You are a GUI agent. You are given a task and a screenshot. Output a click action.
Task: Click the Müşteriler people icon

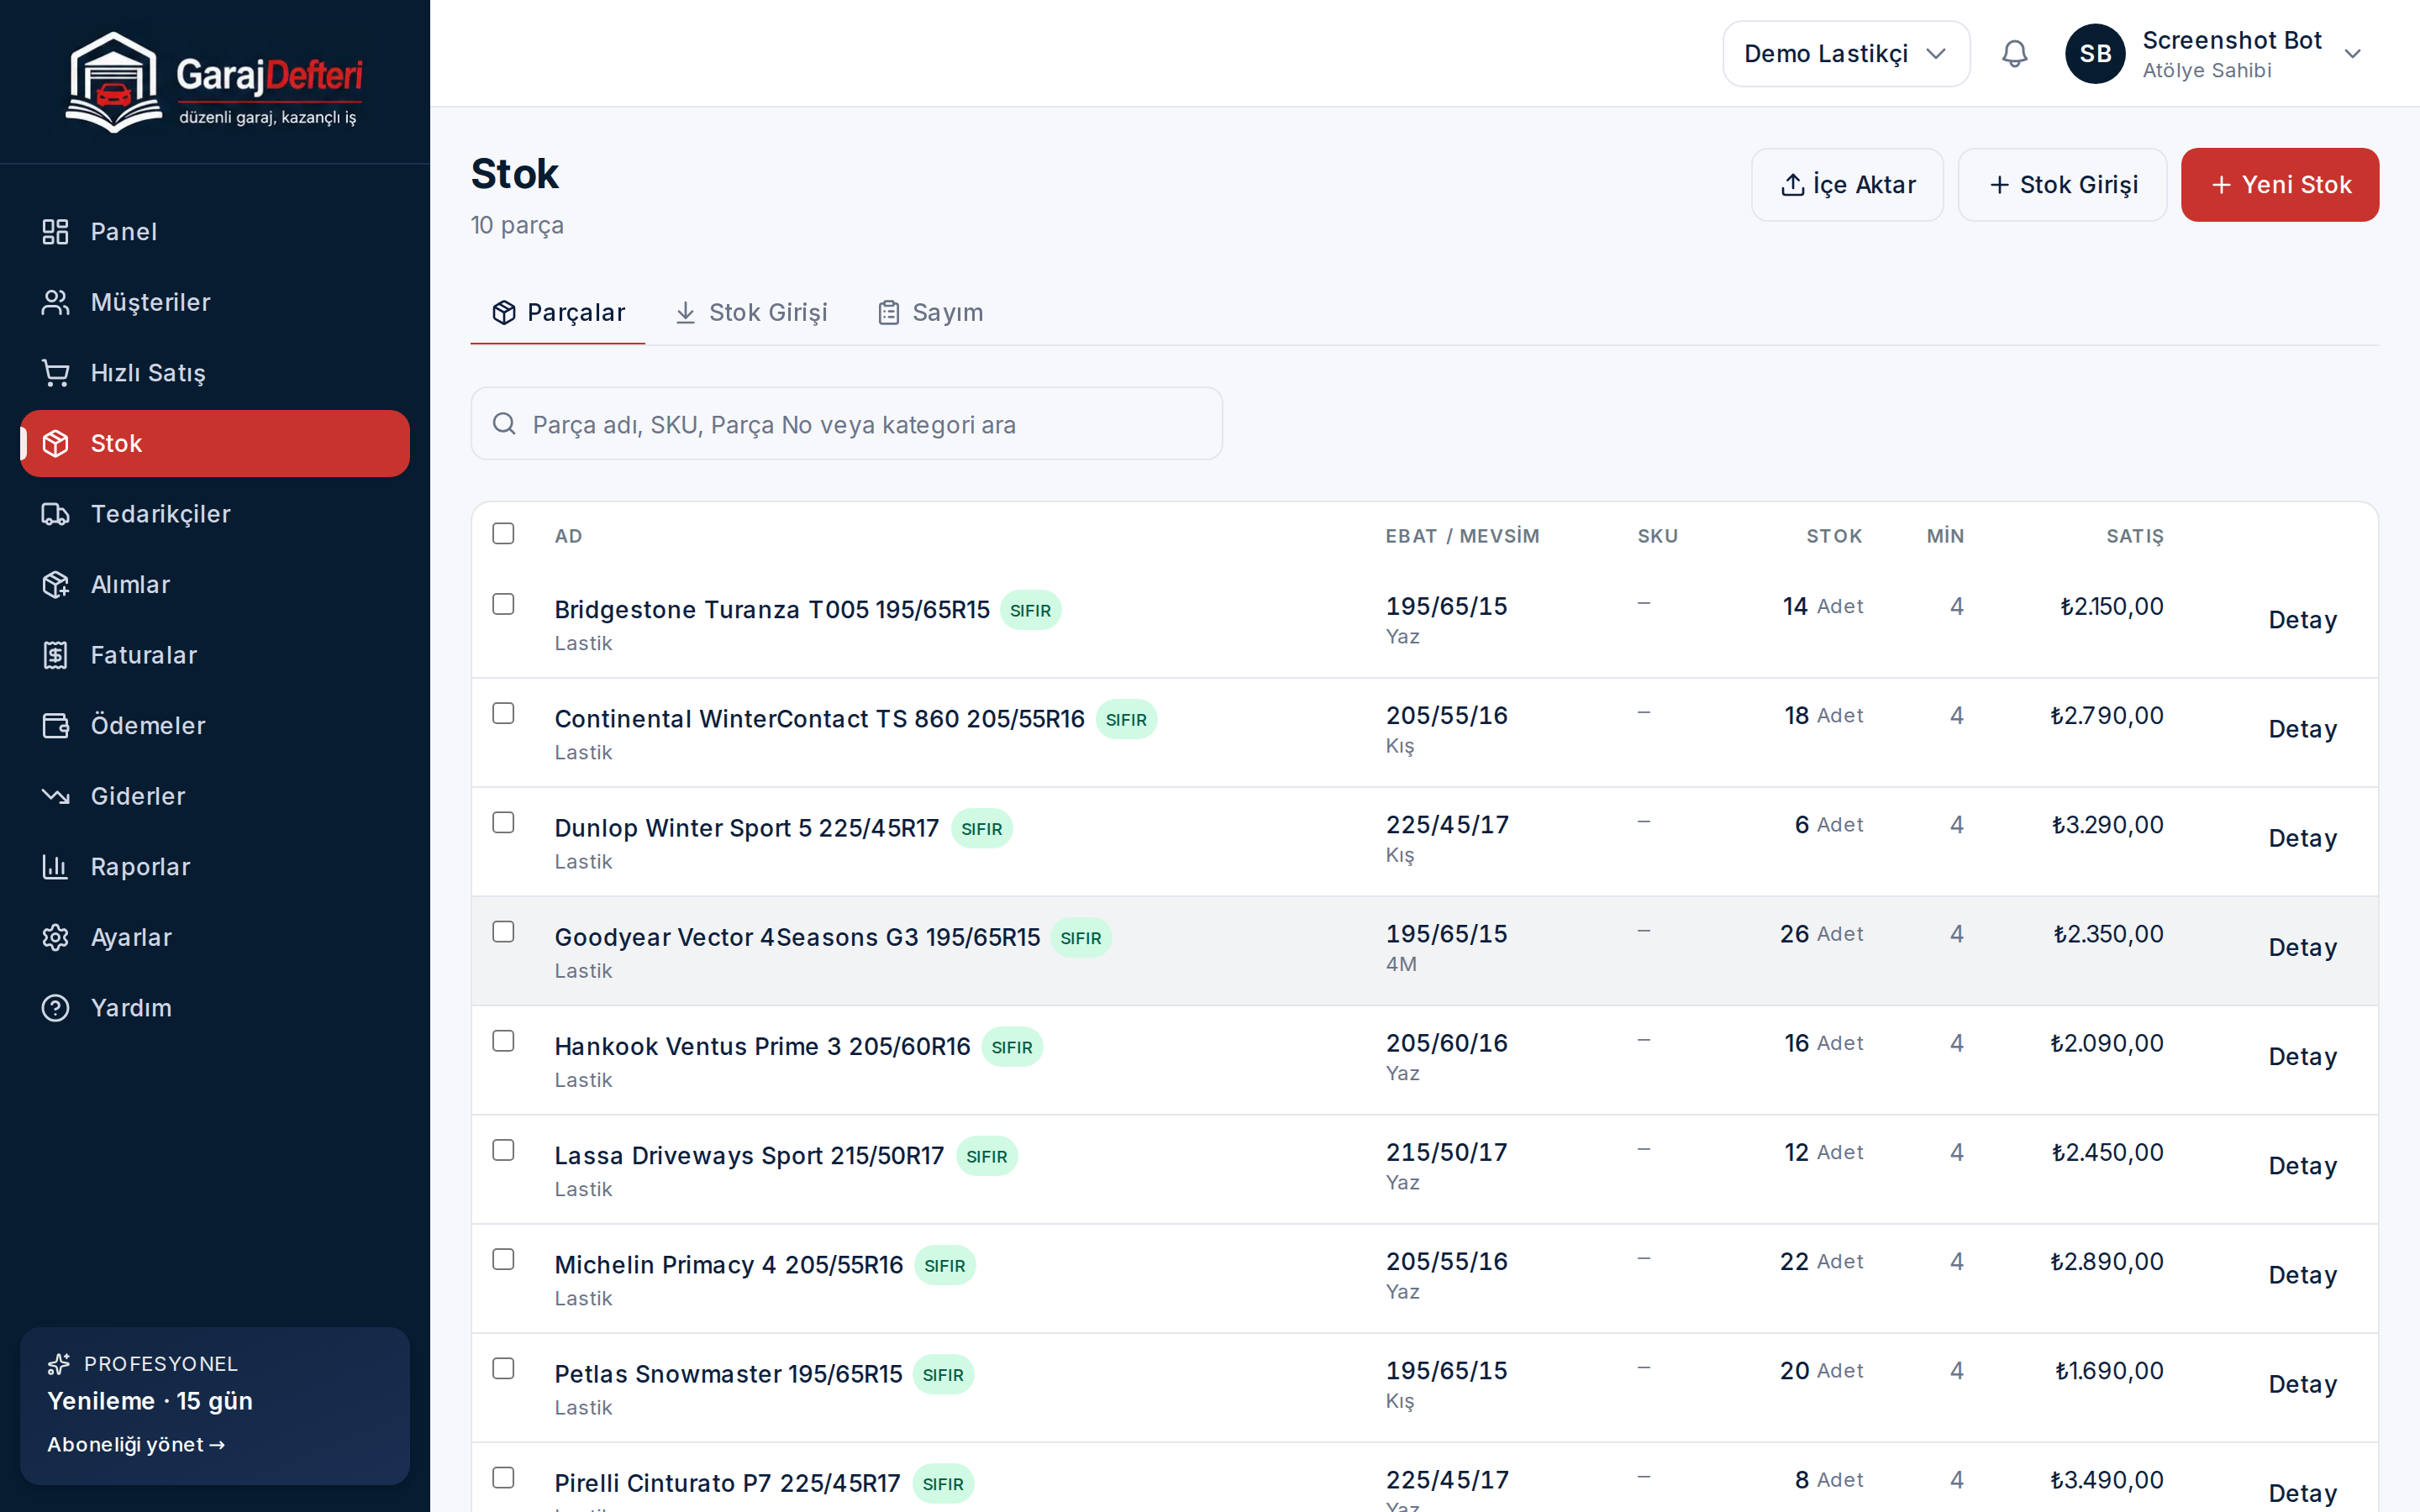(x=55, y=302)
